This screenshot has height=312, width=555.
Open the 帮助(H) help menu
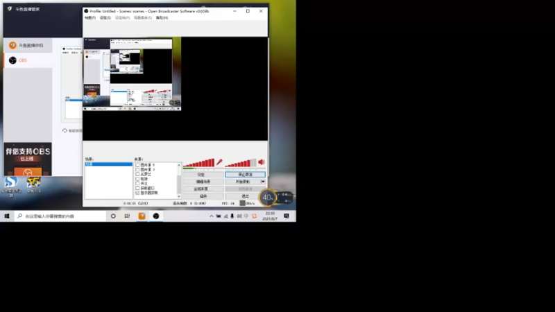tap(162, 18)
